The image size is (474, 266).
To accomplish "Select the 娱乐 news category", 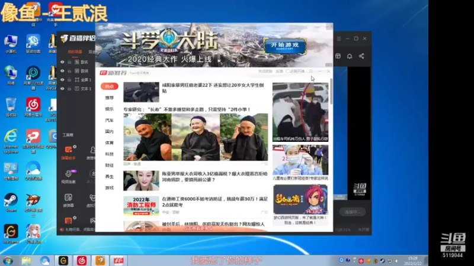I will (110, 109).
